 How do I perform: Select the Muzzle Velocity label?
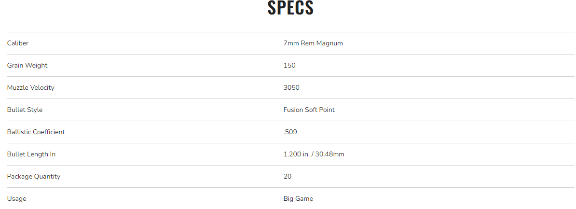click(30, 88)
